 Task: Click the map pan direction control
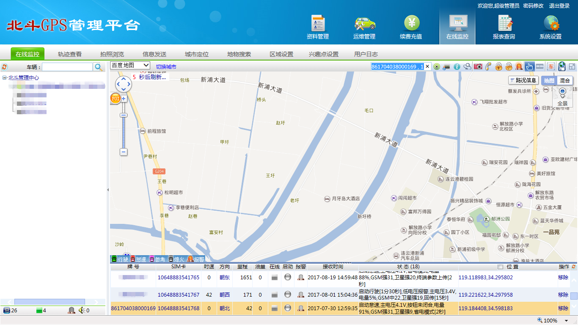(x=124, y=84)
